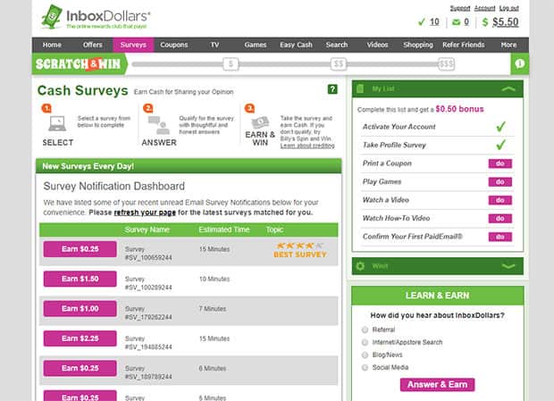The height and width of the screenshot is (401, 554).
Task: Click the envelope messages icon
Action: point(456,22)
